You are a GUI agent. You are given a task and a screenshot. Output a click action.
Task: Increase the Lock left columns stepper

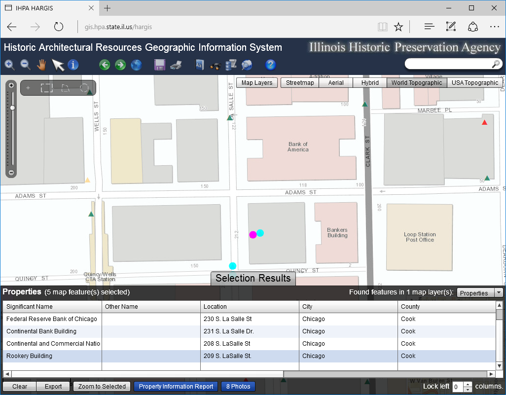pos(468,384)
